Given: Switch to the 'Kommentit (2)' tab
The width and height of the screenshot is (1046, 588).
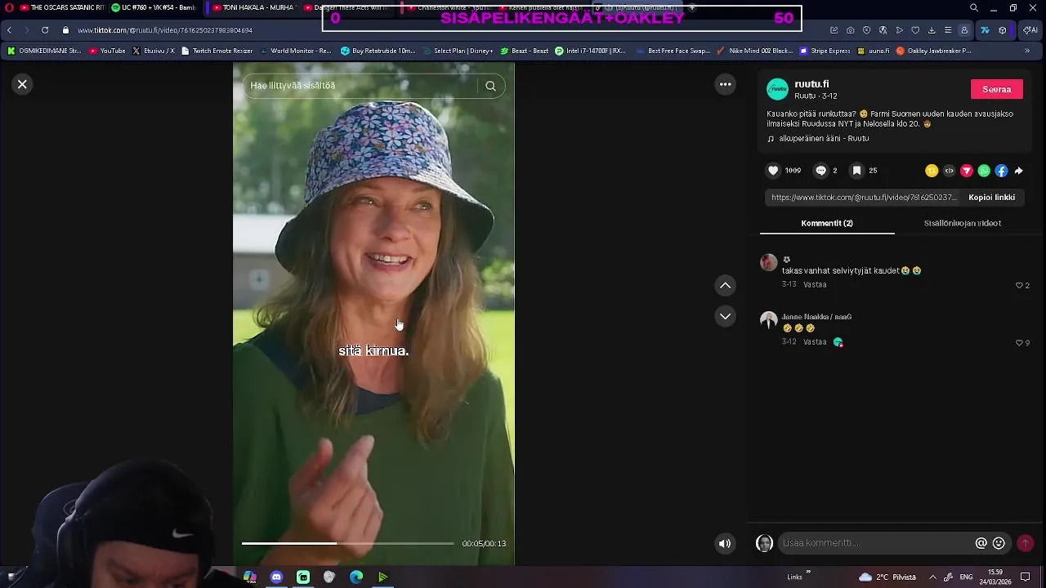Looking at the screenshot, I should (827, 223).
